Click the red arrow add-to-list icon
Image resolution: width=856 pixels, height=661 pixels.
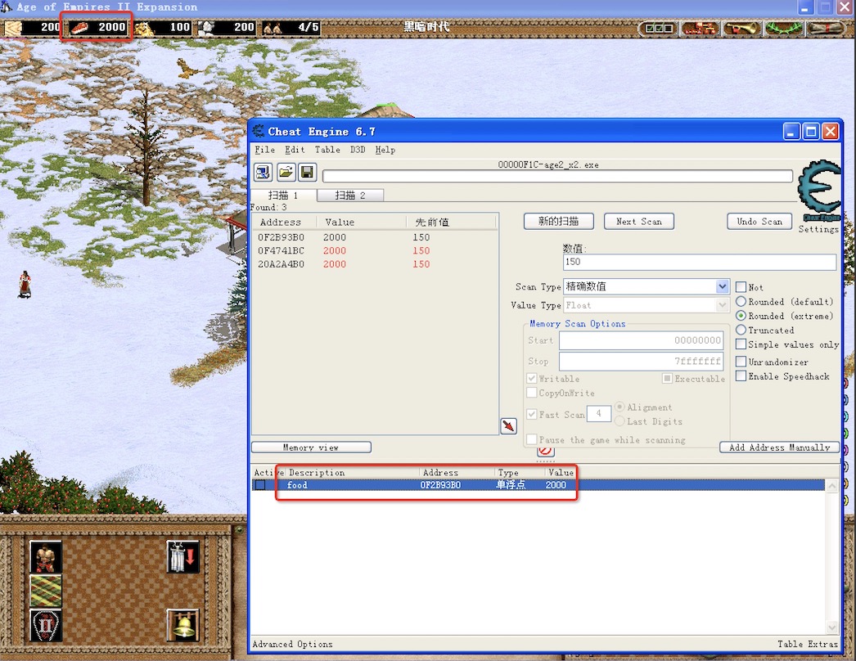click(509, 425)
